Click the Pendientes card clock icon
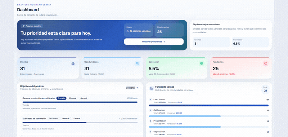 (266, 63)
